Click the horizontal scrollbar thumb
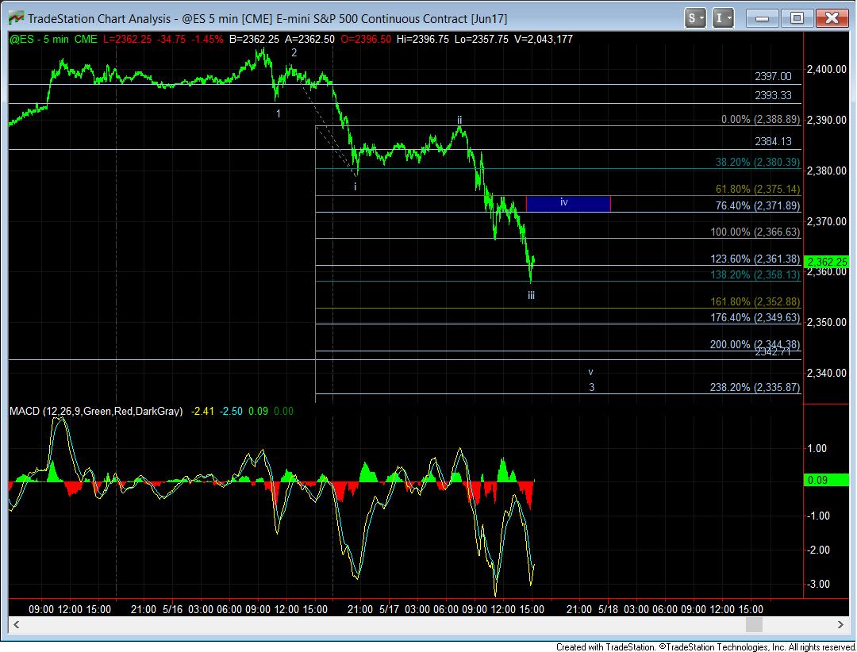 pos(754,625)
